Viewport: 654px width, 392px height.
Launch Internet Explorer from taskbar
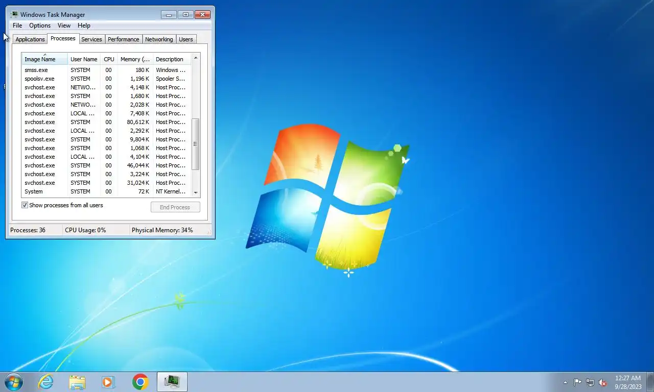click(46, 382)
